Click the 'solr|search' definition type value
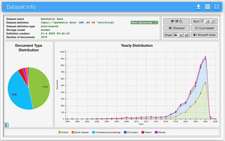 50,26
